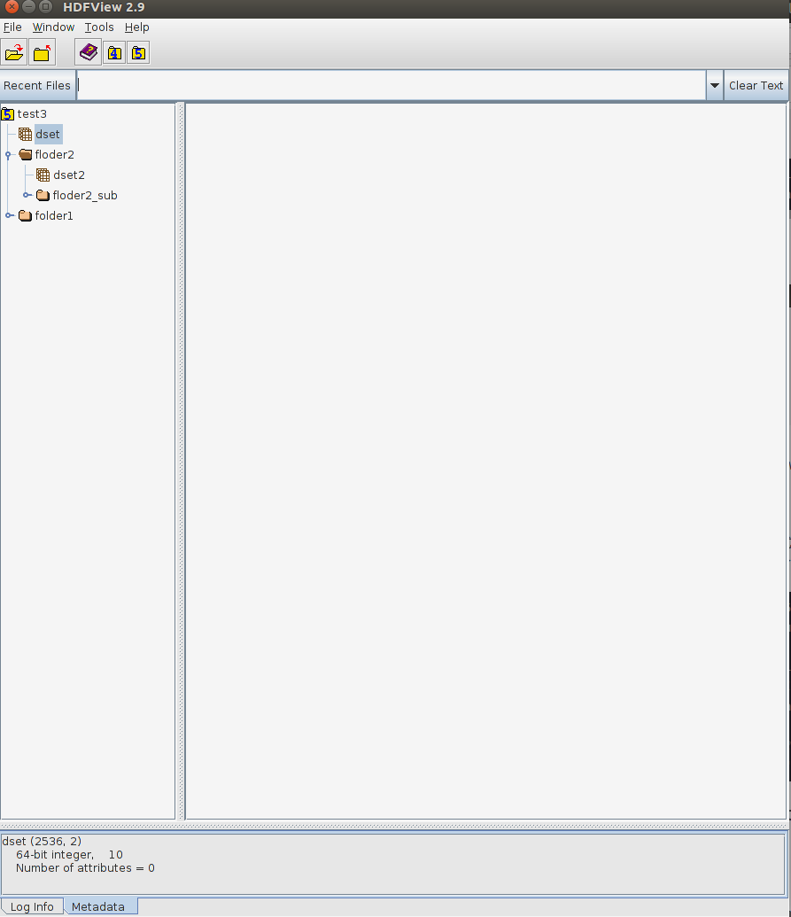Close the file with the yellow folder icon
This screenshot has height=917, width=791.
43,53
